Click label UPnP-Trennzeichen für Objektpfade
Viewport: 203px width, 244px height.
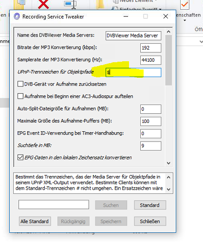click(x=55, y=72)
